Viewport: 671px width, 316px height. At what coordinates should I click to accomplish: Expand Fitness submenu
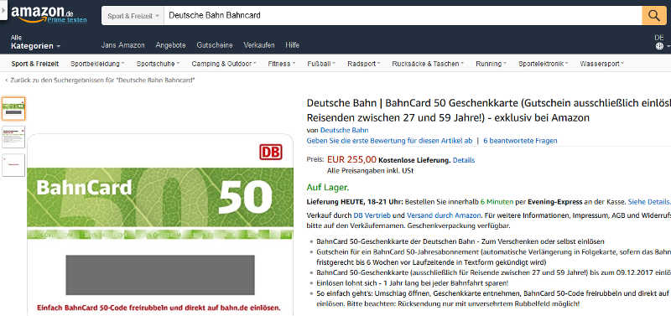pyautogui.click(x=281, y=64)
